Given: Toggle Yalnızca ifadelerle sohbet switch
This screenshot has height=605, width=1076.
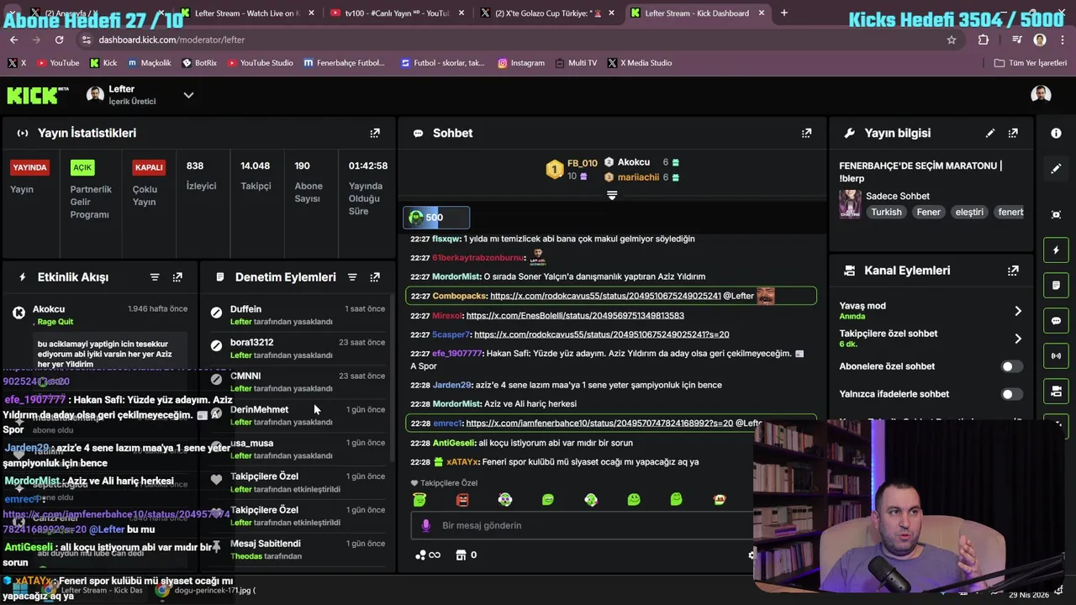Looking at the screenshot, I should [1012, 394].
